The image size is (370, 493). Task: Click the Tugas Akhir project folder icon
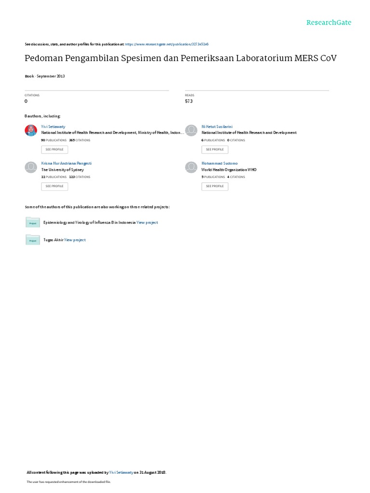coord(33,240)
